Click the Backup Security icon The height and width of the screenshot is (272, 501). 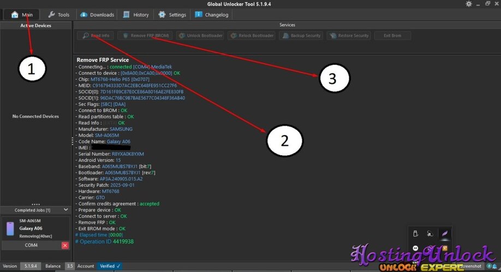point(285,36)
